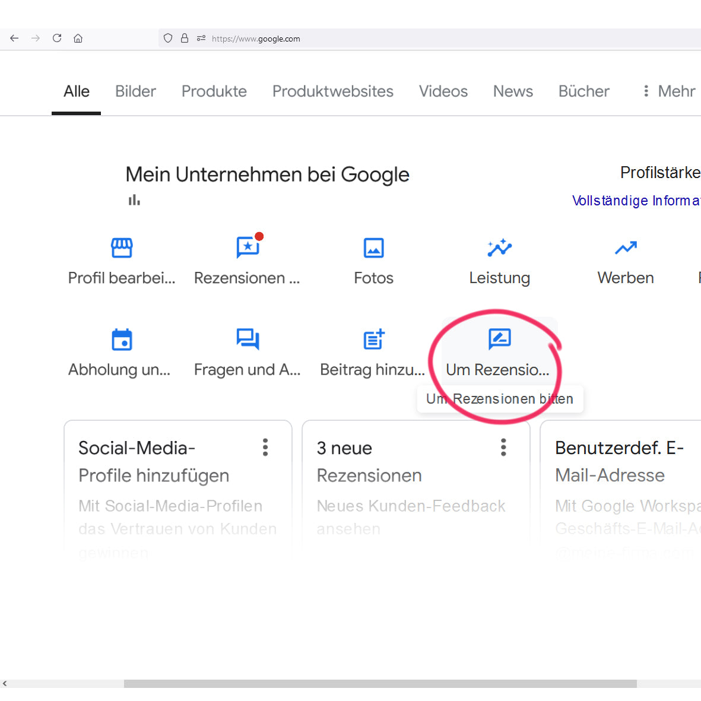701x701 pixels.
Task: Select the circled Um Rezensionen bitten feature
Action: (x=499, y=350)
